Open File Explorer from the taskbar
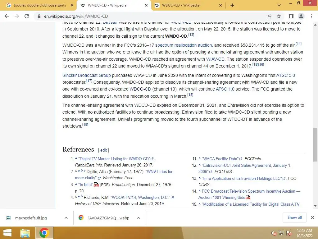The image size is (318, 239). [25, 233]
